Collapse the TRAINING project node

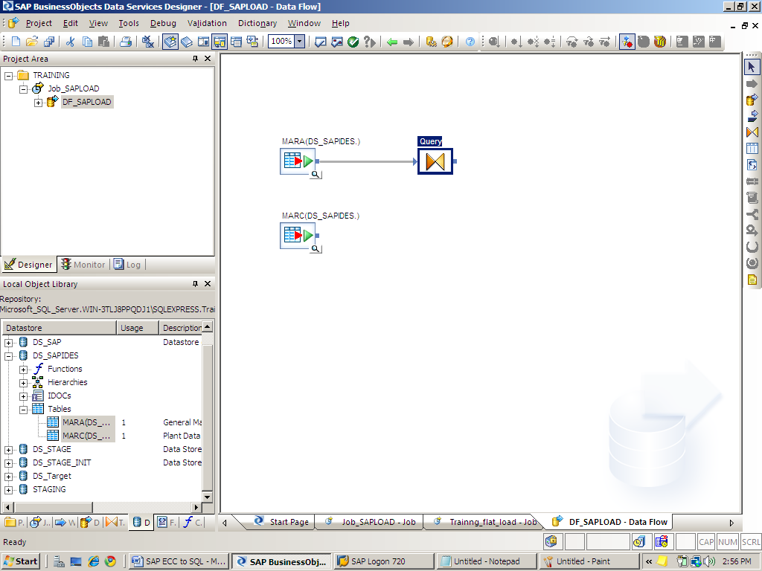9,76
